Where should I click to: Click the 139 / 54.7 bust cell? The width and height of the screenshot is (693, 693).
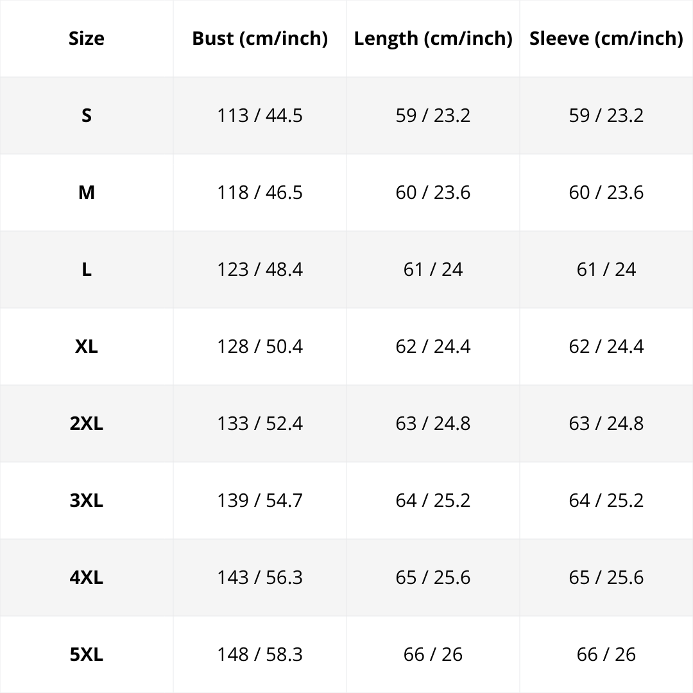coord(260,501)
